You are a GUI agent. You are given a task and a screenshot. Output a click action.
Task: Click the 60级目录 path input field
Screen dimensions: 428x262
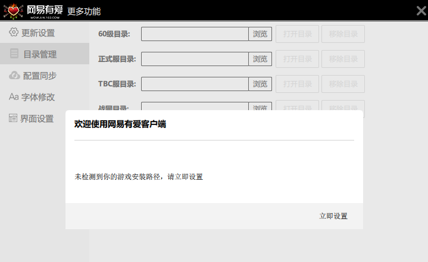[195, 34]
